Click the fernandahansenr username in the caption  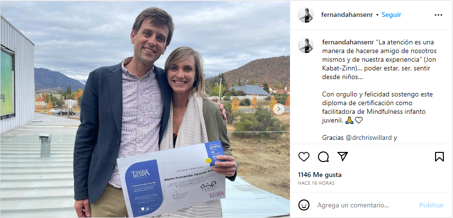tap(347, 41)
